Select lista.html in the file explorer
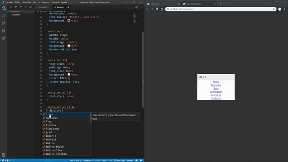 point(21,15)
